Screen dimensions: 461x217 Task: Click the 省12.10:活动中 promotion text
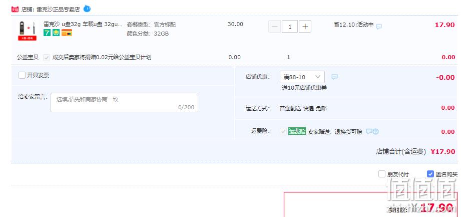point(354,25)
